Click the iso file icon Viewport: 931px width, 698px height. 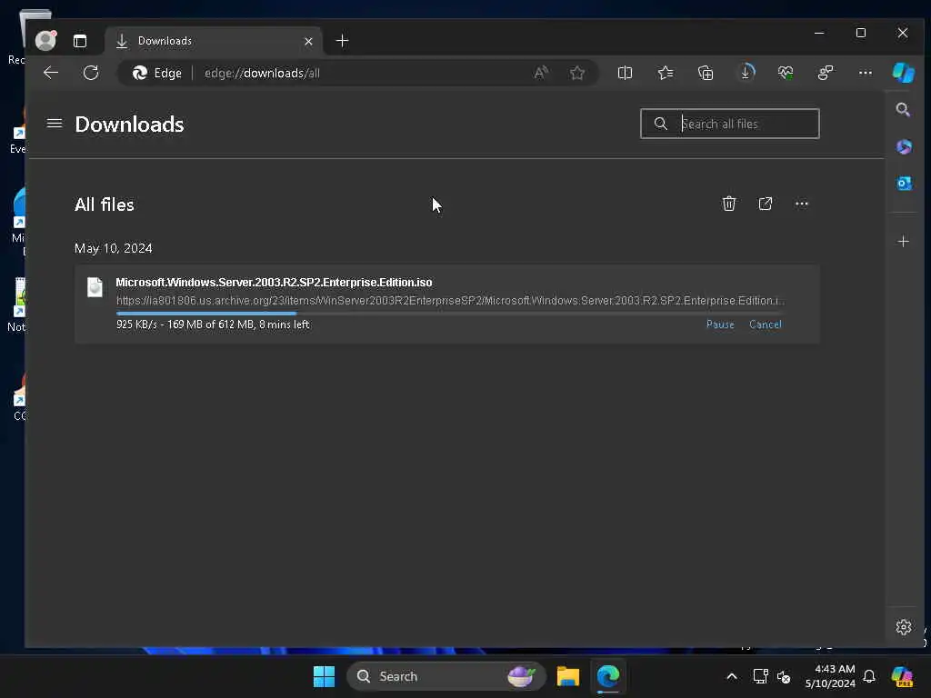[x=95, y=287]
